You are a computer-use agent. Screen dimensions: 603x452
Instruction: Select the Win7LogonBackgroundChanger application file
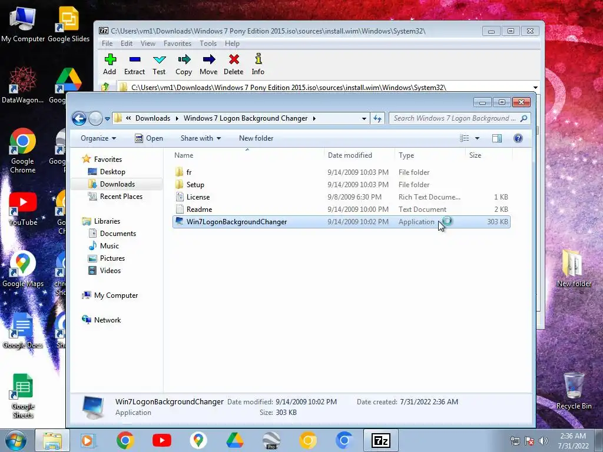click(x=342, y=222)
